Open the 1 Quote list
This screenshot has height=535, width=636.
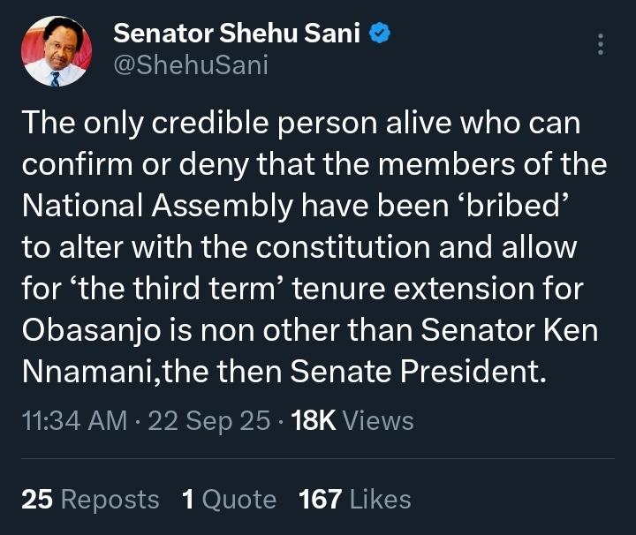(229, 500)
